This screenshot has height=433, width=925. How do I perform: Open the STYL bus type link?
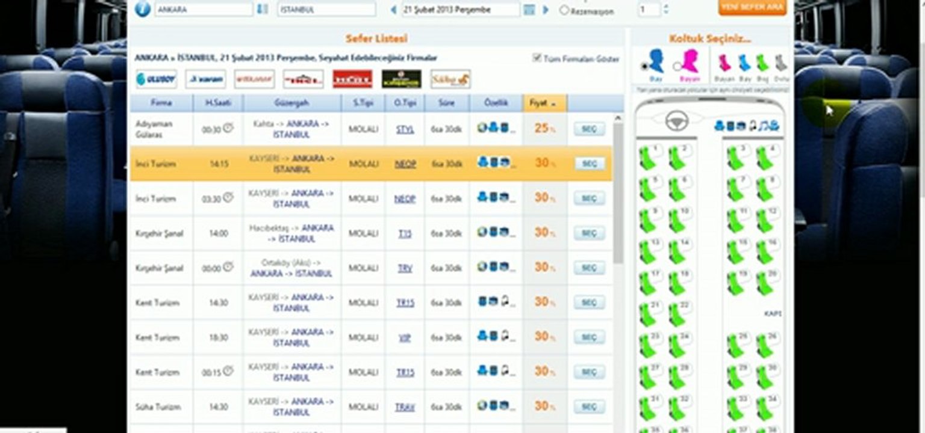(x=405, y=129)
